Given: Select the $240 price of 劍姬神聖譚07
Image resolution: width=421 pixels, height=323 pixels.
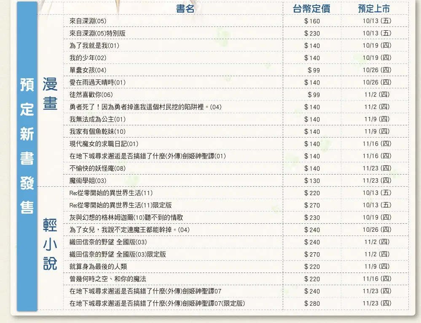Looking at the screenshot, I should tap(312, 291).
